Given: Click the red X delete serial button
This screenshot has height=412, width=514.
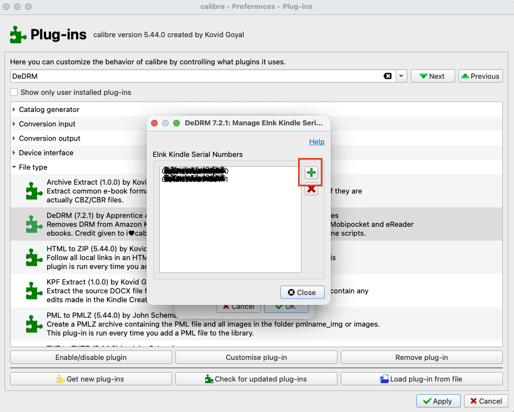Looking at the screenshot, I should coord(311,190).
